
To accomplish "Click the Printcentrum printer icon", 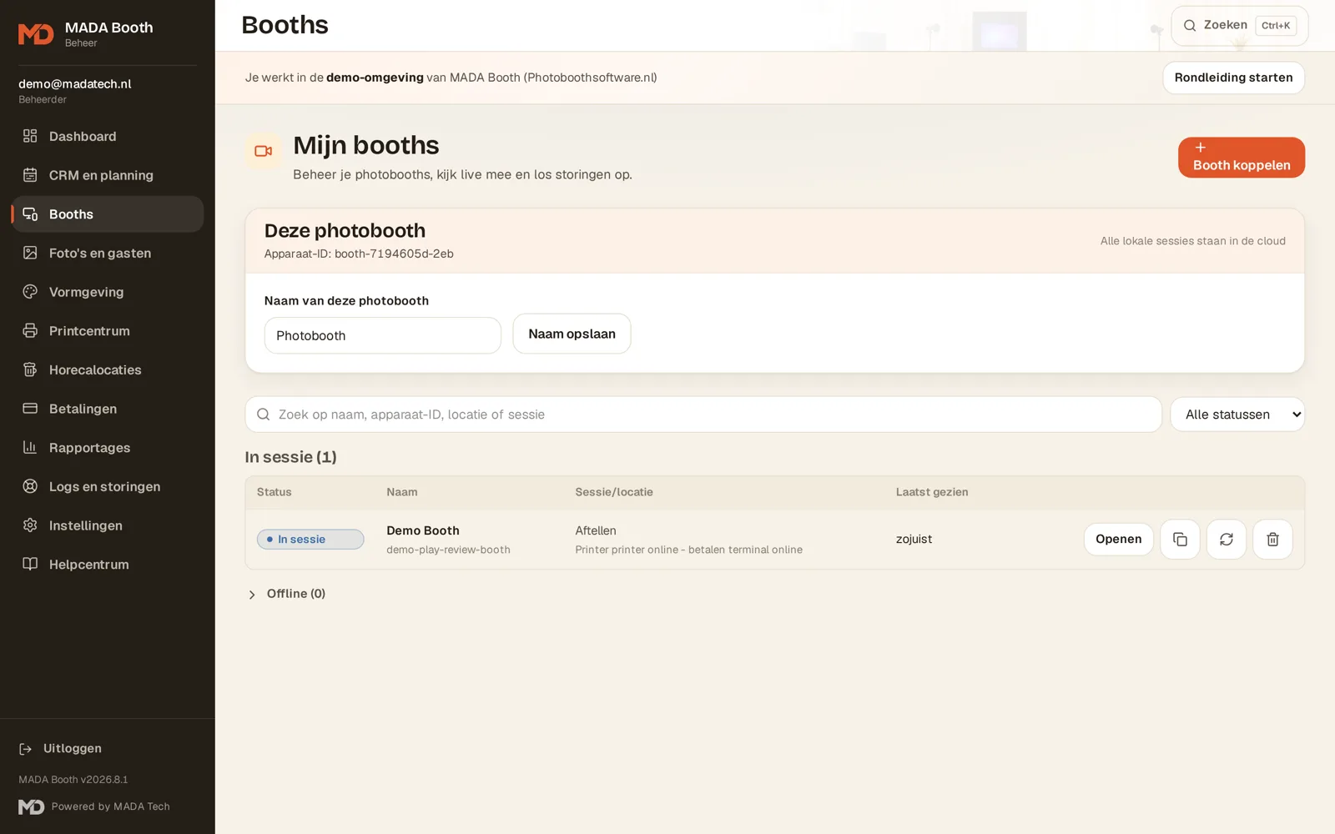I will pos(30,331).
